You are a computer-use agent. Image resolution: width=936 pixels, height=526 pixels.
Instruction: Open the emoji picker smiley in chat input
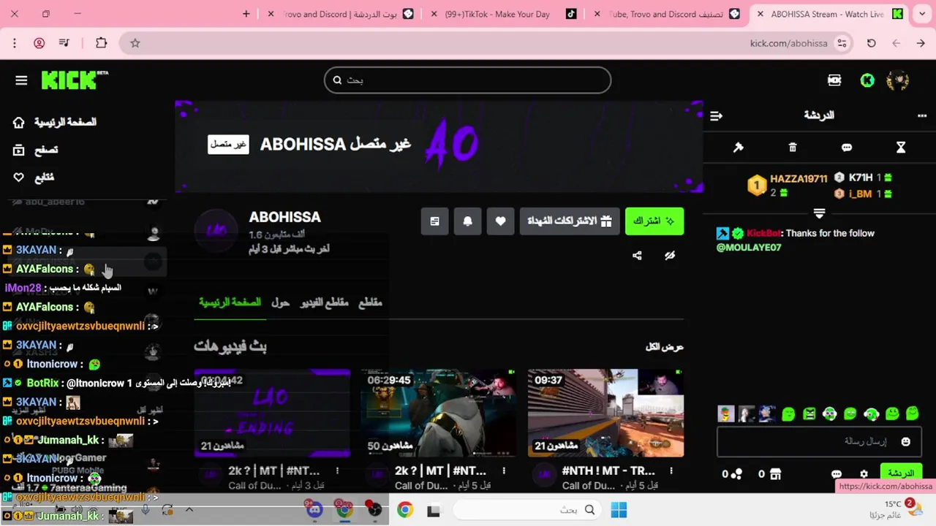[x=906, y=442]
